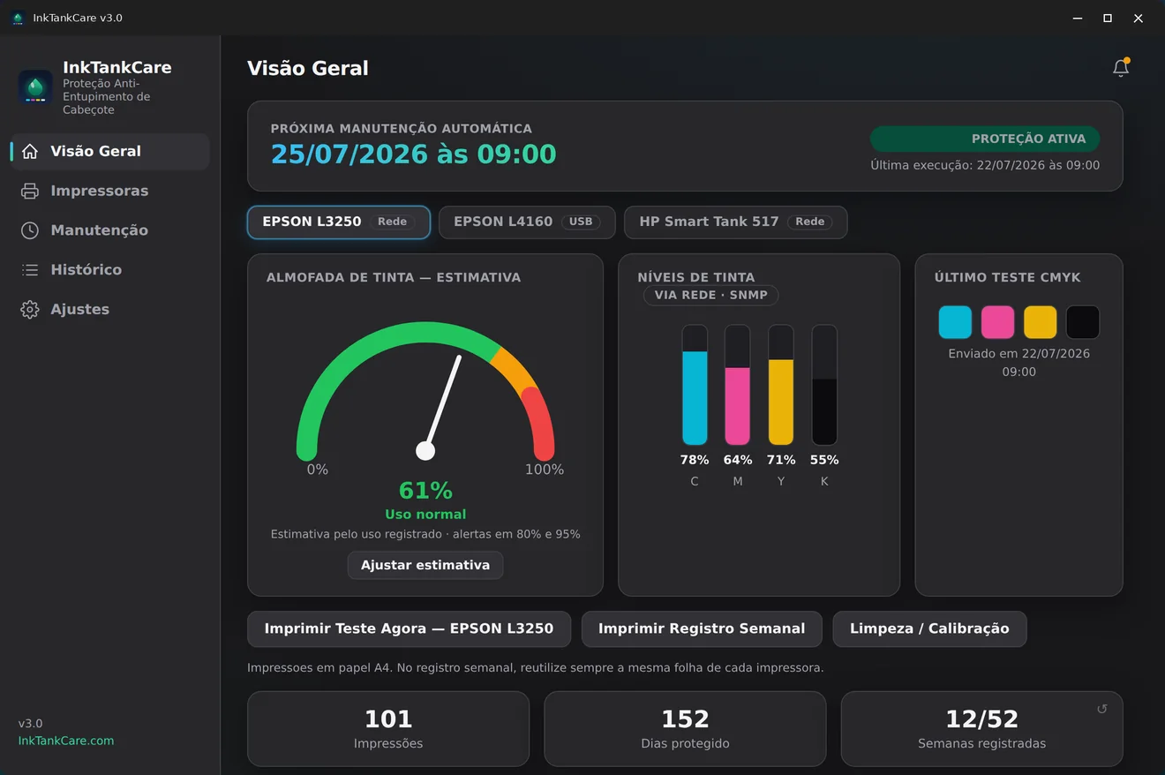Click the Proteção Ativa status badge

(985, 139)
